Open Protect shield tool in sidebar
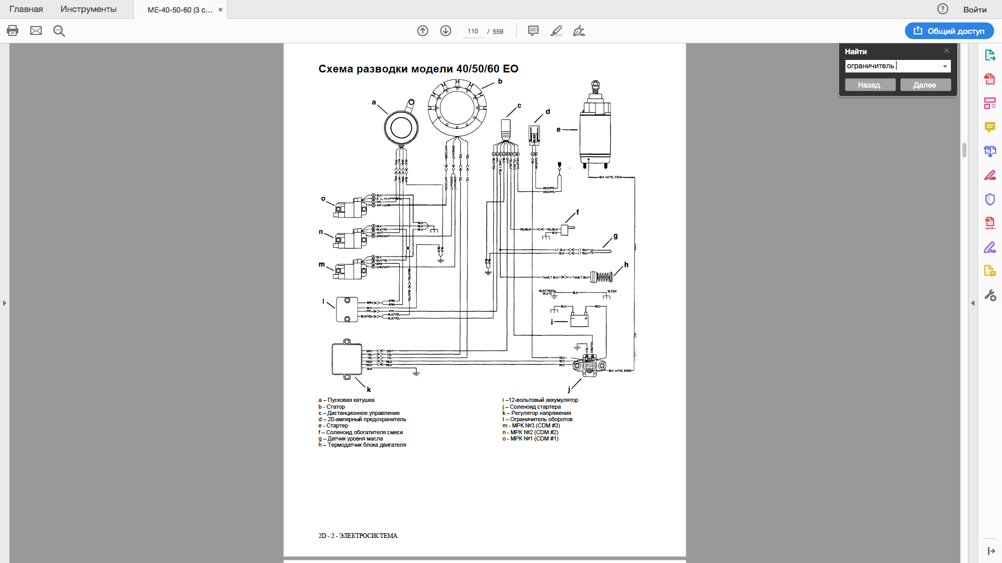Image resolution: width=1002 pixels, height=563 pixels. point(990,199)
